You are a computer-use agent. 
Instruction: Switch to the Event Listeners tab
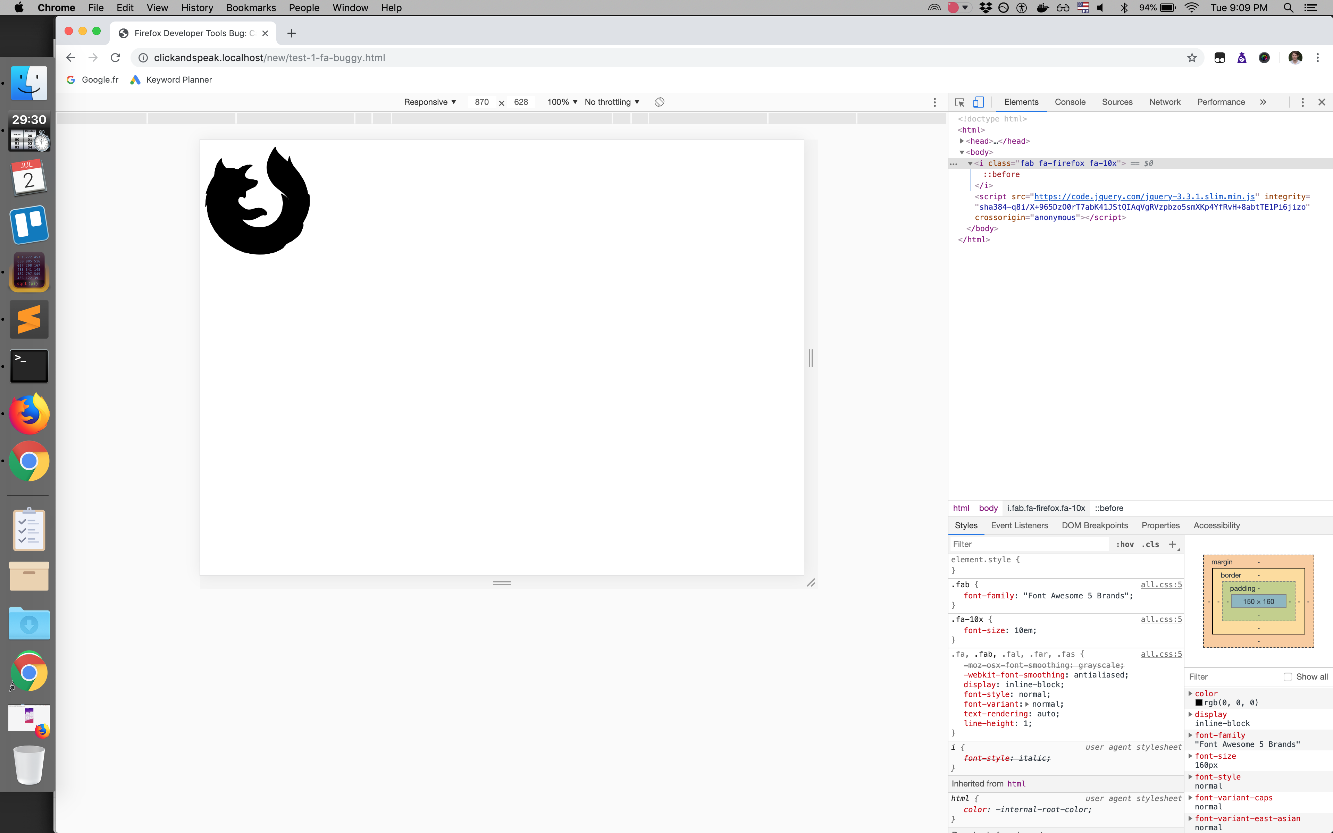(x=1020, y=525)
